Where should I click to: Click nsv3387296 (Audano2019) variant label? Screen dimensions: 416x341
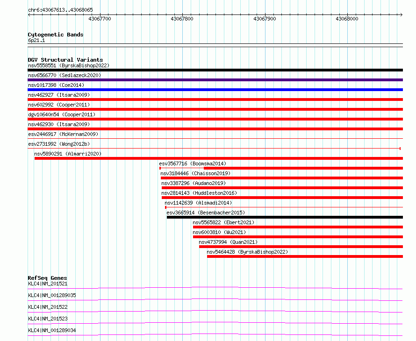click(x=194, y=183)
